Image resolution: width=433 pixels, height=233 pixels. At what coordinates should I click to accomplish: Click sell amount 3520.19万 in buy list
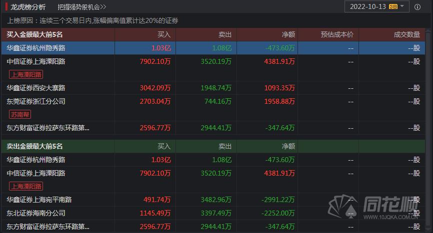[216, 61]
